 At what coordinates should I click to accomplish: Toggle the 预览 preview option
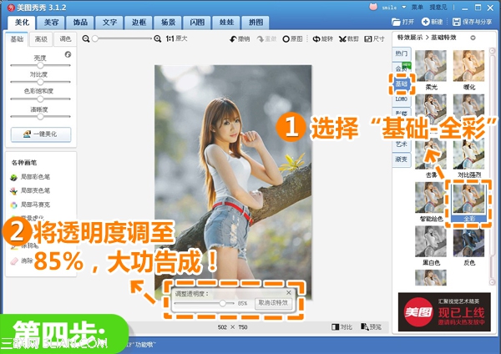pyautogui.click(x=371, y=326)
